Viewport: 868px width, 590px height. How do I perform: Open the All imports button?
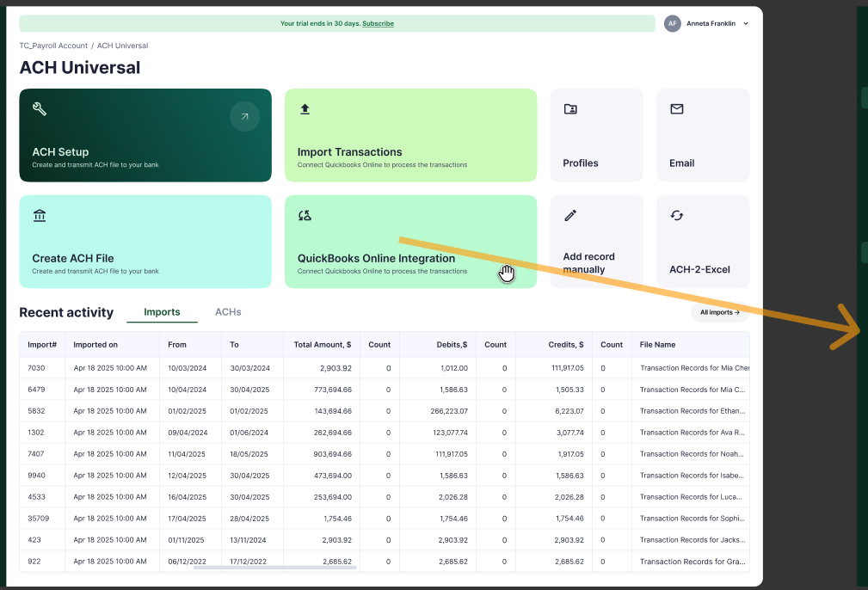point(720,312)
